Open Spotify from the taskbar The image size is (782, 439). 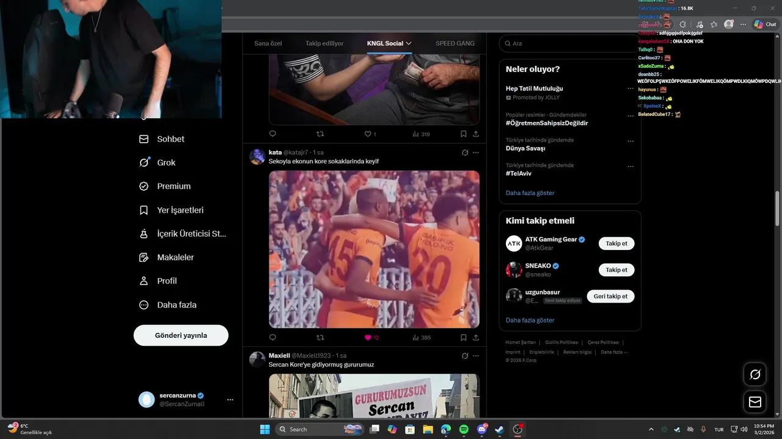pyautogui.click(x=464, y=429)
